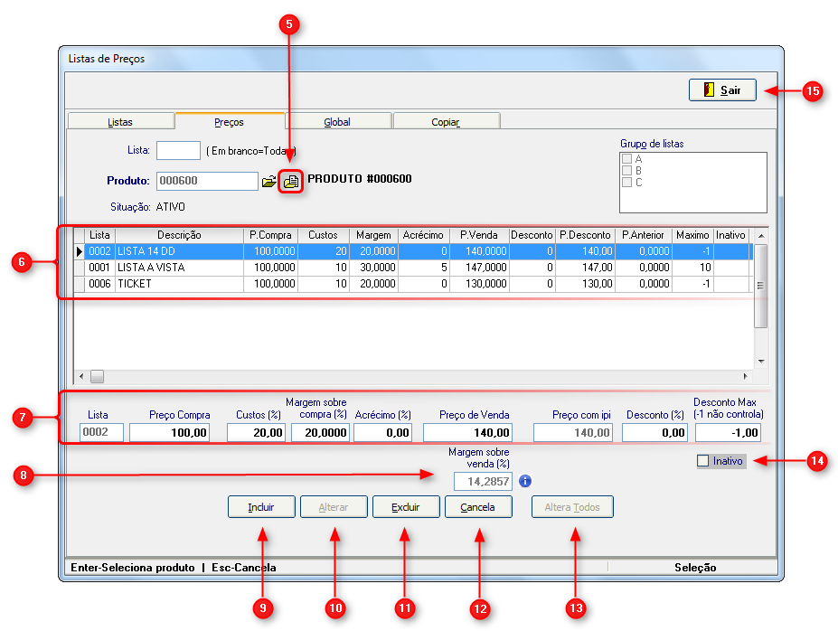Click the Custos (%) field

point(256,432)
